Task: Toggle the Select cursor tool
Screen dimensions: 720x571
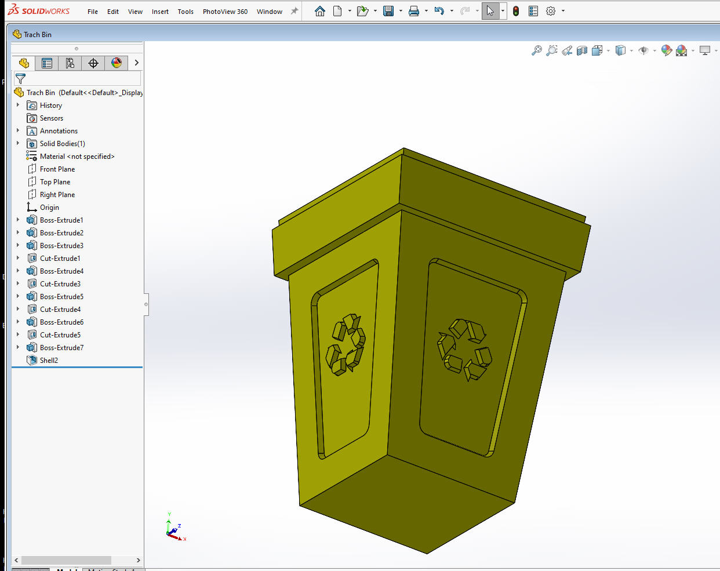Action: pyautogui.click(x=490, y=11)
